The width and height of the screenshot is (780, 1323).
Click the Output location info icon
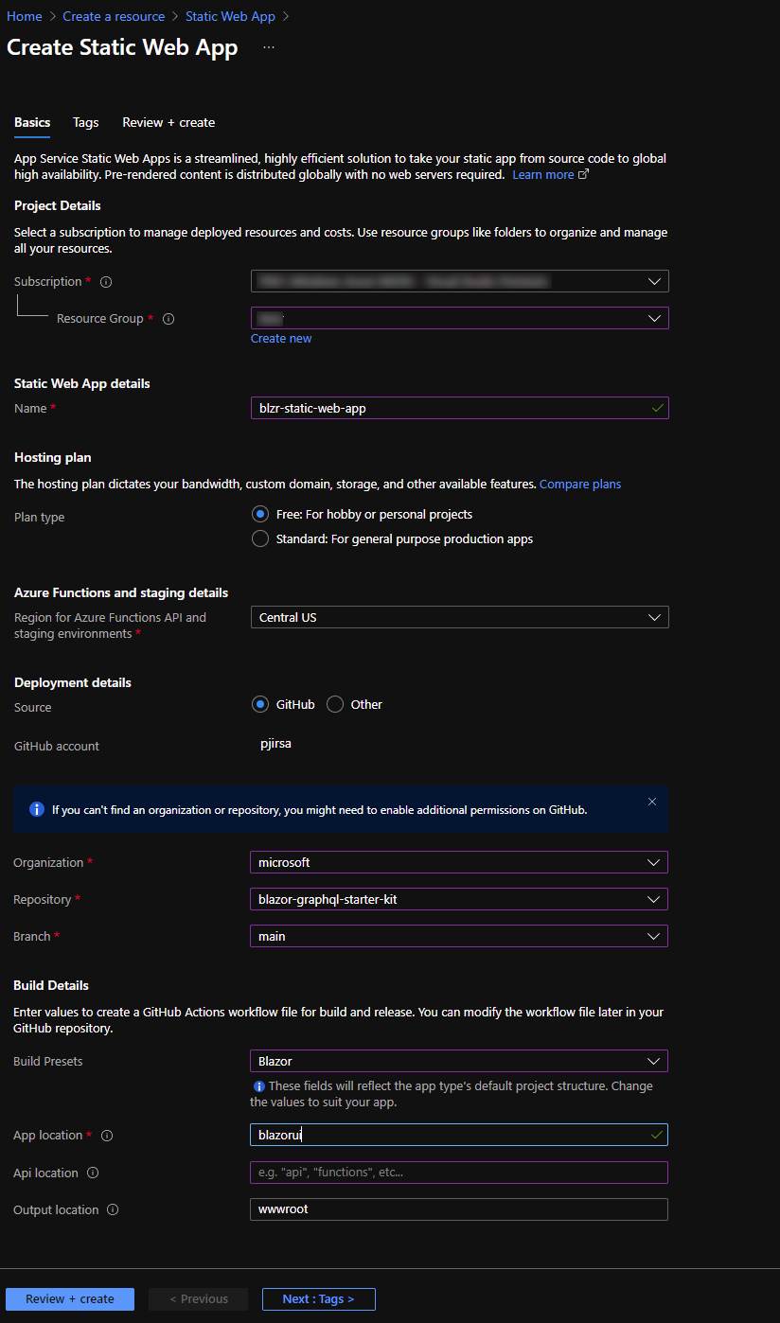click(113, 1209)
